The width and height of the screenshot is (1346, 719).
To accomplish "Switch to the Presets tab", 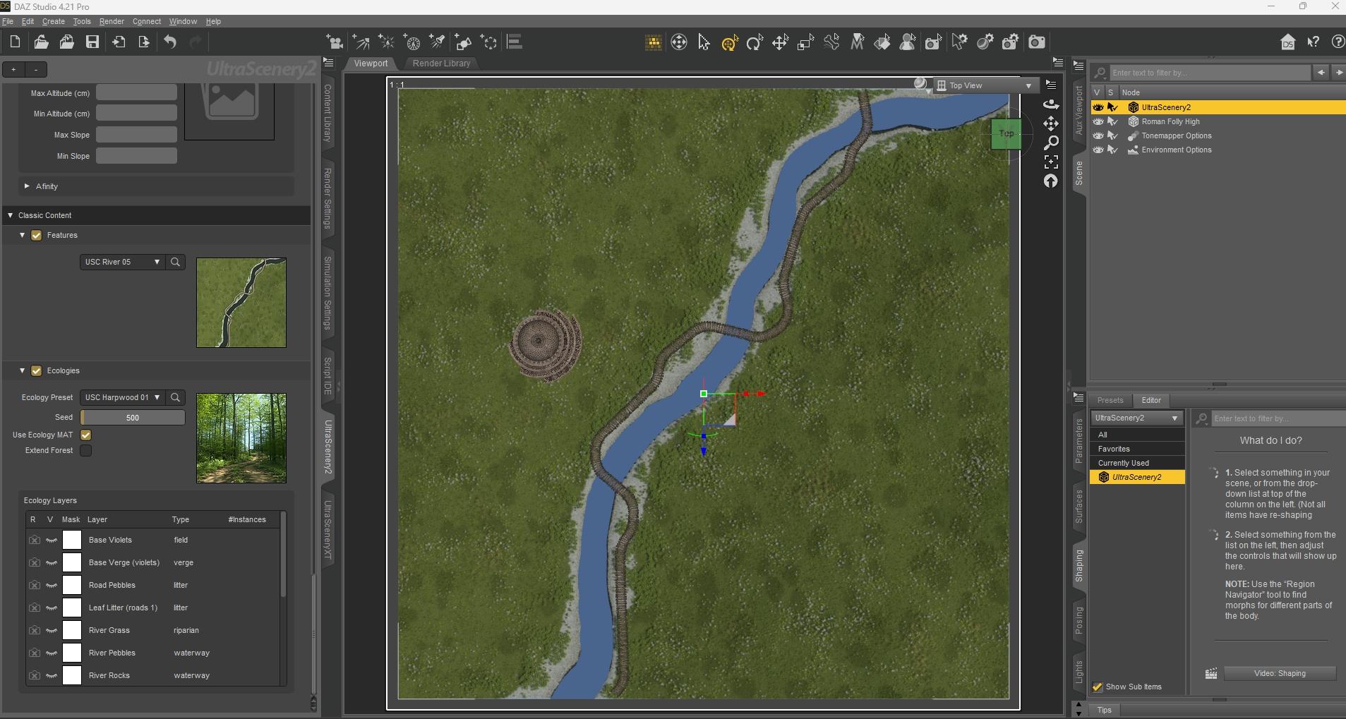I will pos(1110,400).
